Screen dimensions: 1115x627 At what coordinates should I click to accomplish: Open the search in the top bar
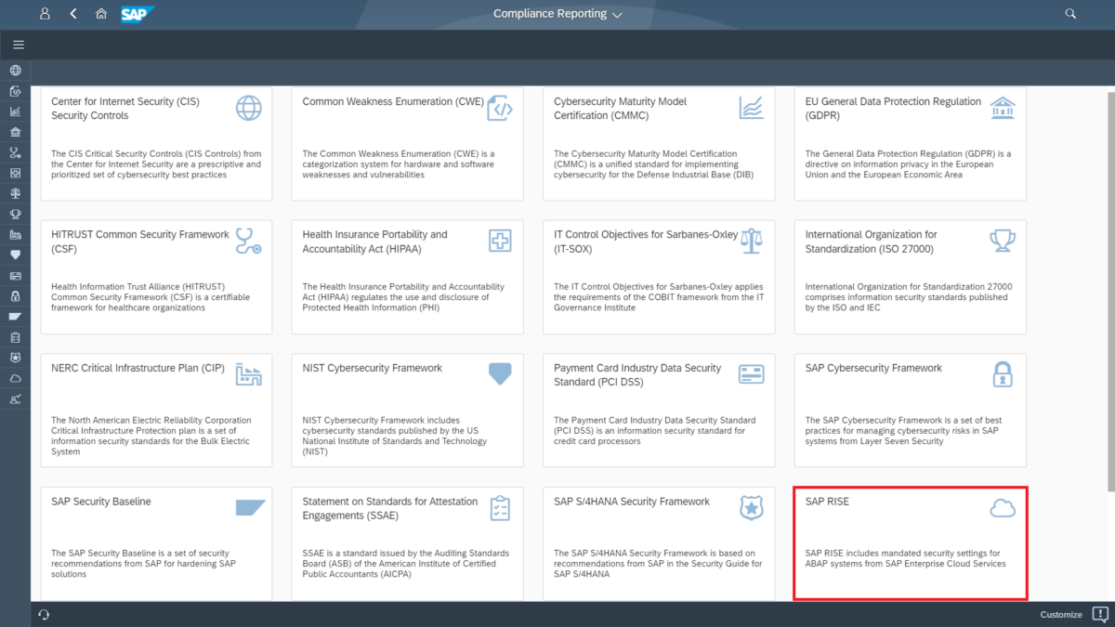tap(1070, 13)
